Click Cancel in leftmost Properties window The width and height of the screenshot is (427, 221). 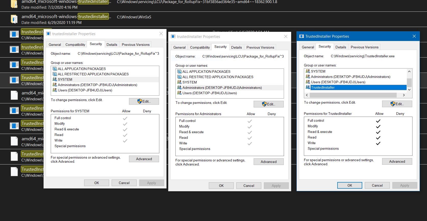(124, 183)
